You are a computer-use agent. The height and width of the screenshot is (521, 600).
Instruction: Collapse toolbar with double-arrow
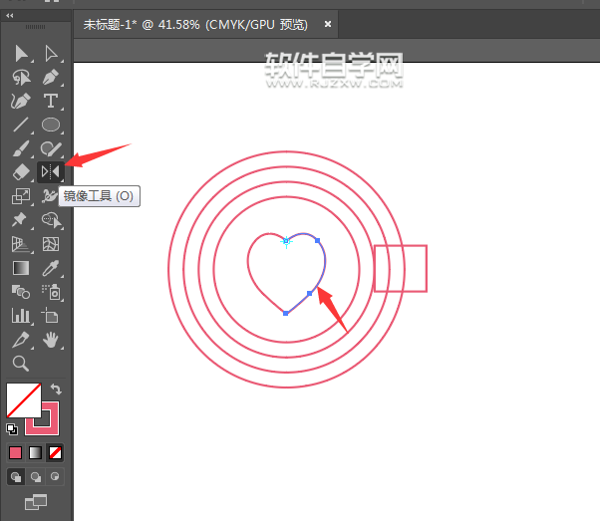click(x=10, y=16)
